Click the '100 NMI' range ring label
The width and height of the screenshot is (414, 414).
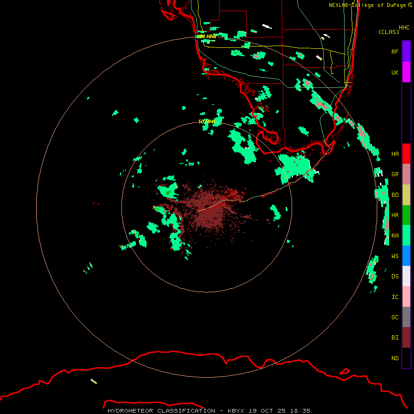coord(207,36)
